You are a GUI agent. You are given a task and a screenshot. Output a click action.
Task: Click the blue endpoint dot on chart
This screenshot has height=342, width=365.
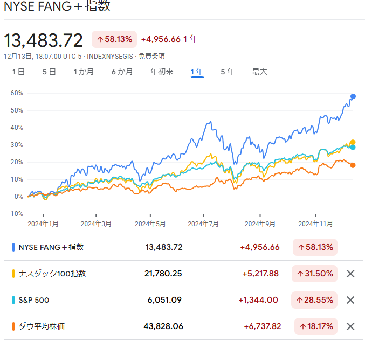point(353,96)
